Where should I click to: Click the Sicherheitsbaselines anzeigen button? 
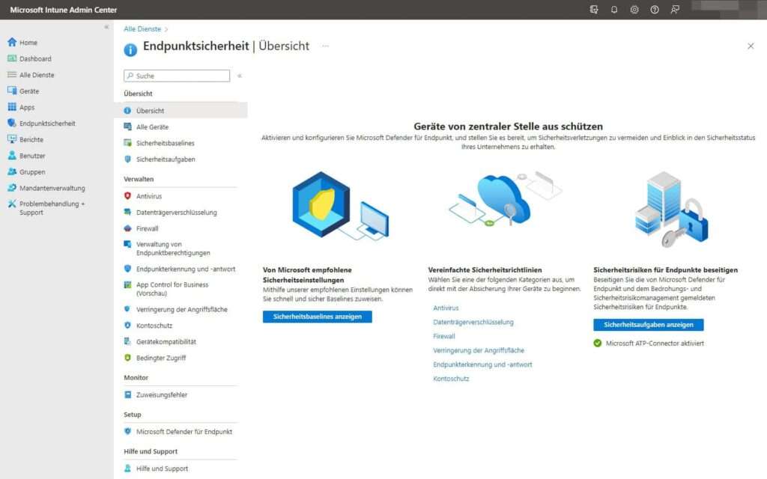pyautogui.click(x=318, y=317)
